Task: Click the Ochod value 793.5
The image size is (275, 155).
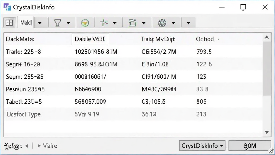Action: (x=204, y=52)
